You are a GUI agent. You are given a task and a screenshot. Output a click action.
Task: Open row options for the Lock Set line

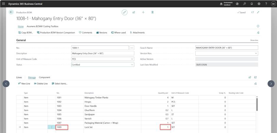[x=52, y=127]
